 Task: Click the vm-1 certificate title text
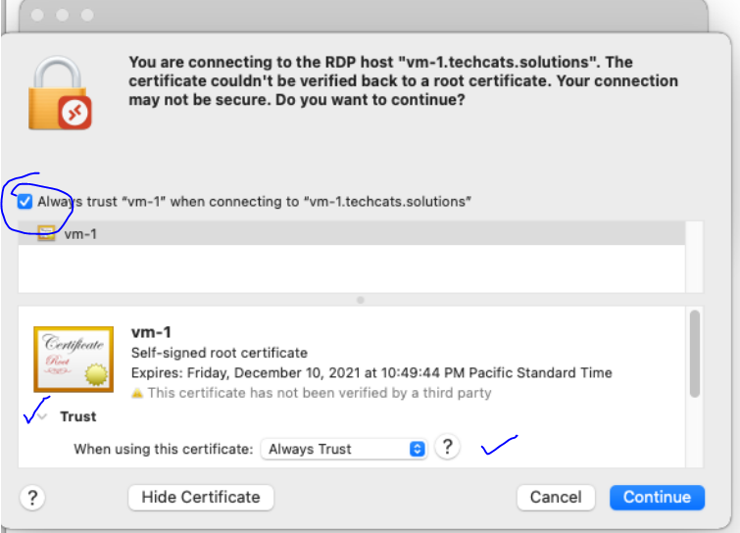pos(151,332)
